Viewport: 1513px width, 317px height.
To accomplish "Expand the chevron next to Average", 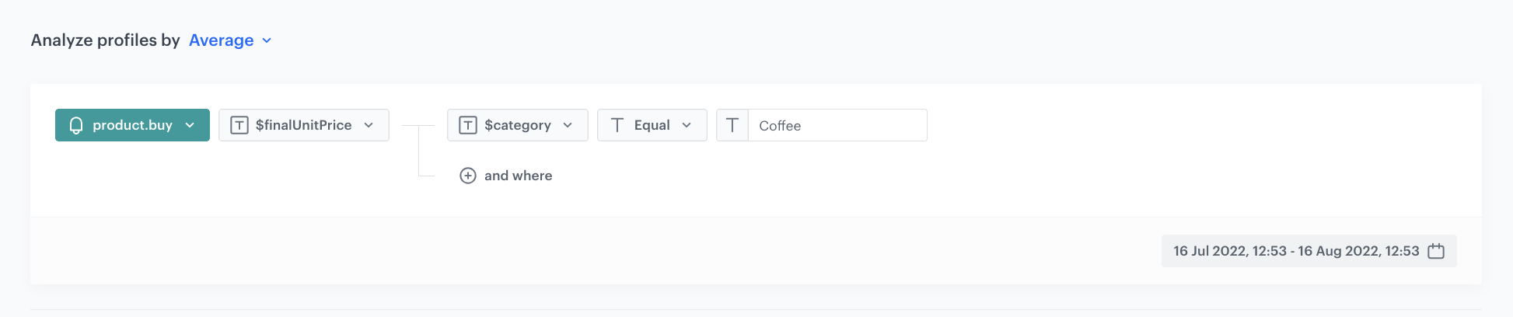I will [267, 40].
